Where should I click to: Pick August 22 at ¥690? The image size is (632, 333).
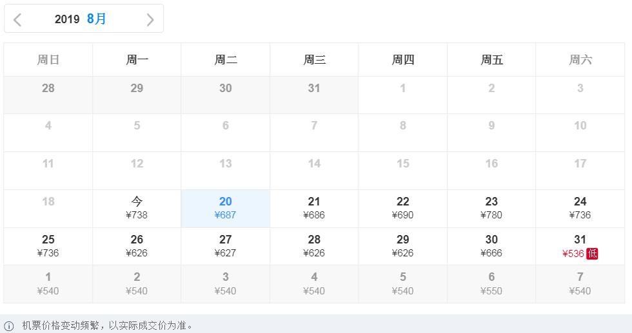(402, 208)
